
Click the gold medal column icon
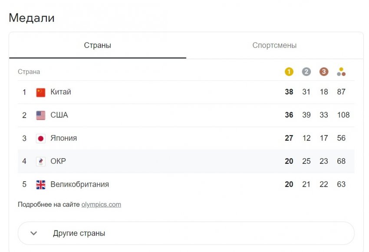(x=289, y=71)
